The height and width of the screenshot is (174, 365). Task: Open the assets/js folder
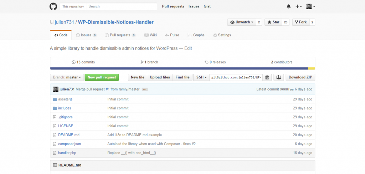point(65,99)
